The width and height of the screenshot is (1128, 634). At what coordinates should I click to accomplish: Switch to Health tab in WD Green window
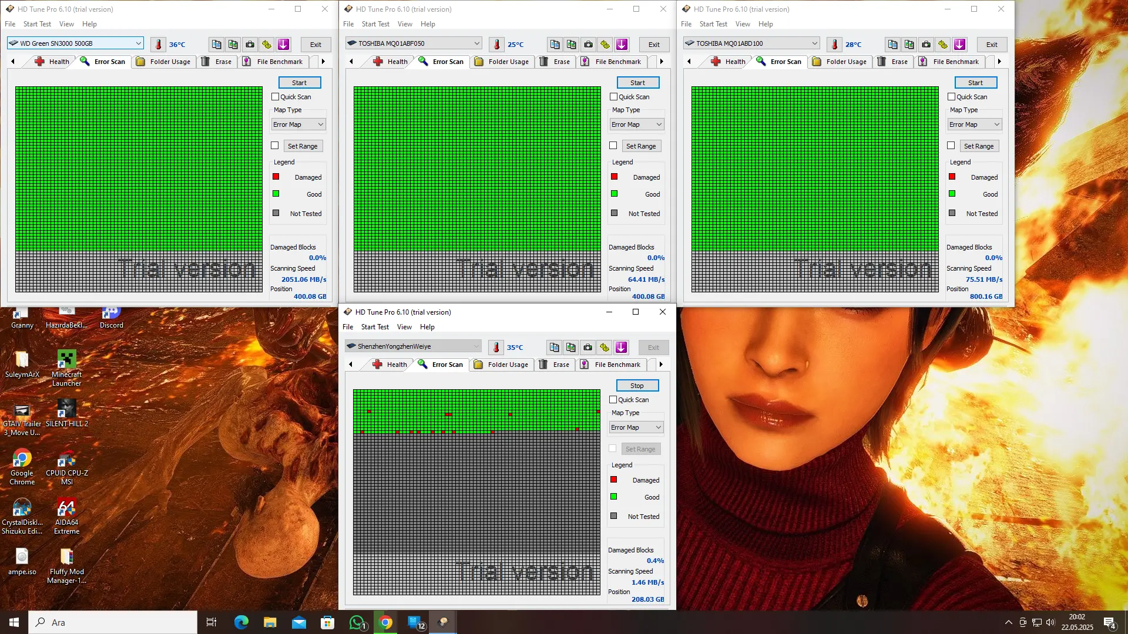pos(52,62)
